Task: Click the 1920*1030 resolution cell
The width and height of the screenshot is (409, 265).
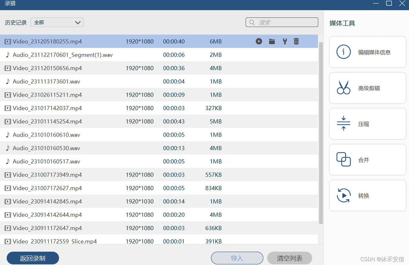Action: 140,201
